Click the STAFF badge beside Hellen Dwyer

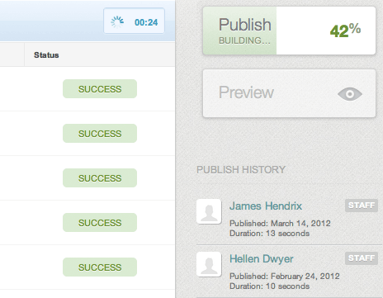[x=362, y=258]
